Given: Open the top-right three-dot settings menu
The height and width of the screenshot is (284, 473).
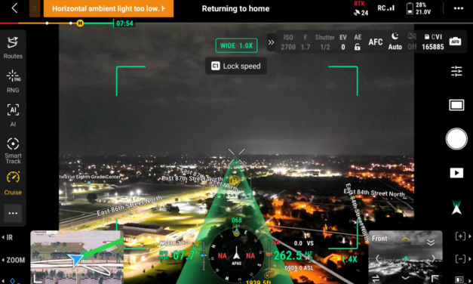Looking at the screenshot, I should click(x=459, y=8).
